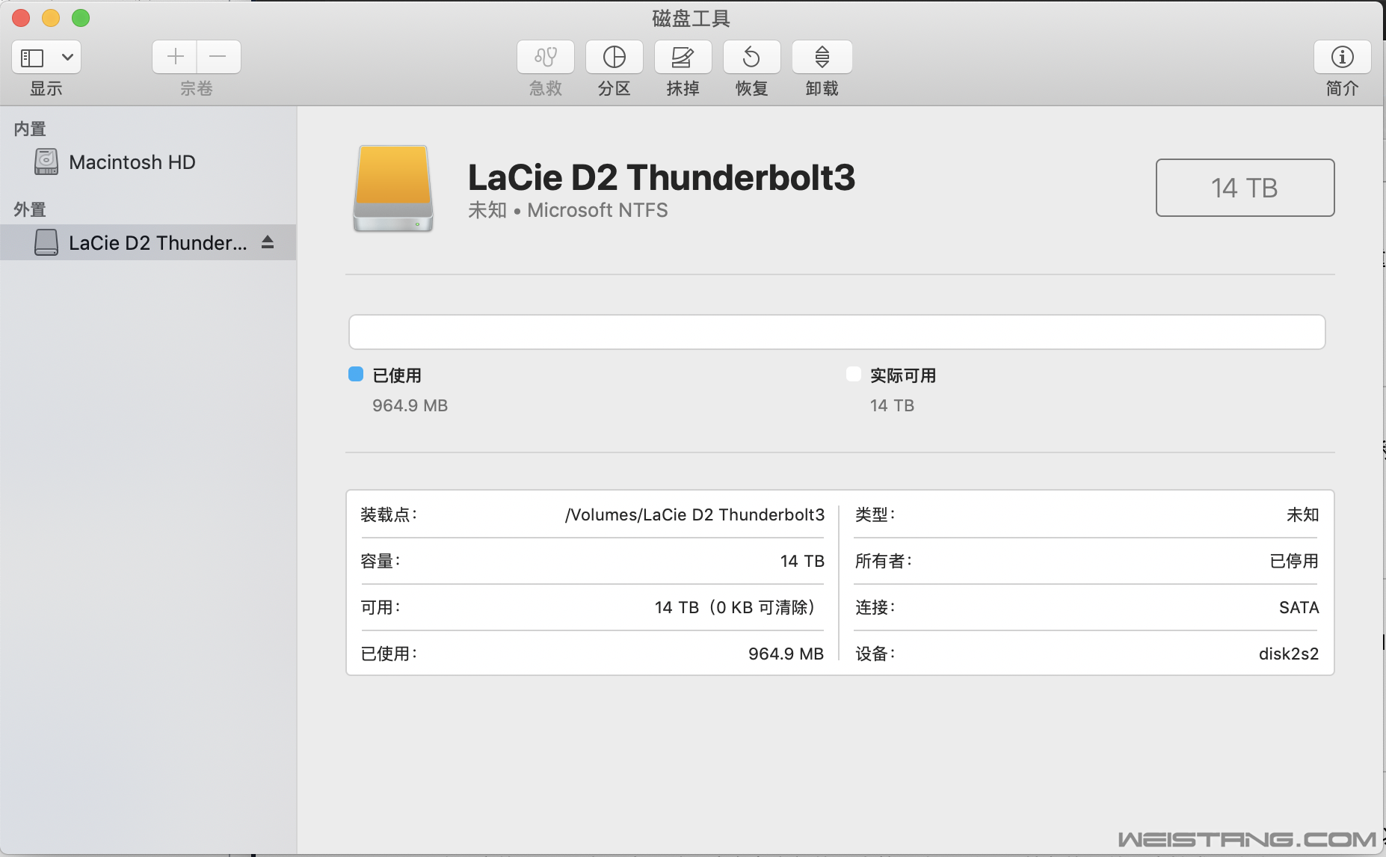This screenshot has height=857, width=1386.
Task: Click the 磁盘工具 window title
Action: (x=691, y=18)
